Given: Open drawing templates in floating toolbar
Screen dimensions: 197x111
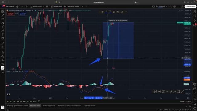Looking at the screenshot, I should (x=103, y=12).
